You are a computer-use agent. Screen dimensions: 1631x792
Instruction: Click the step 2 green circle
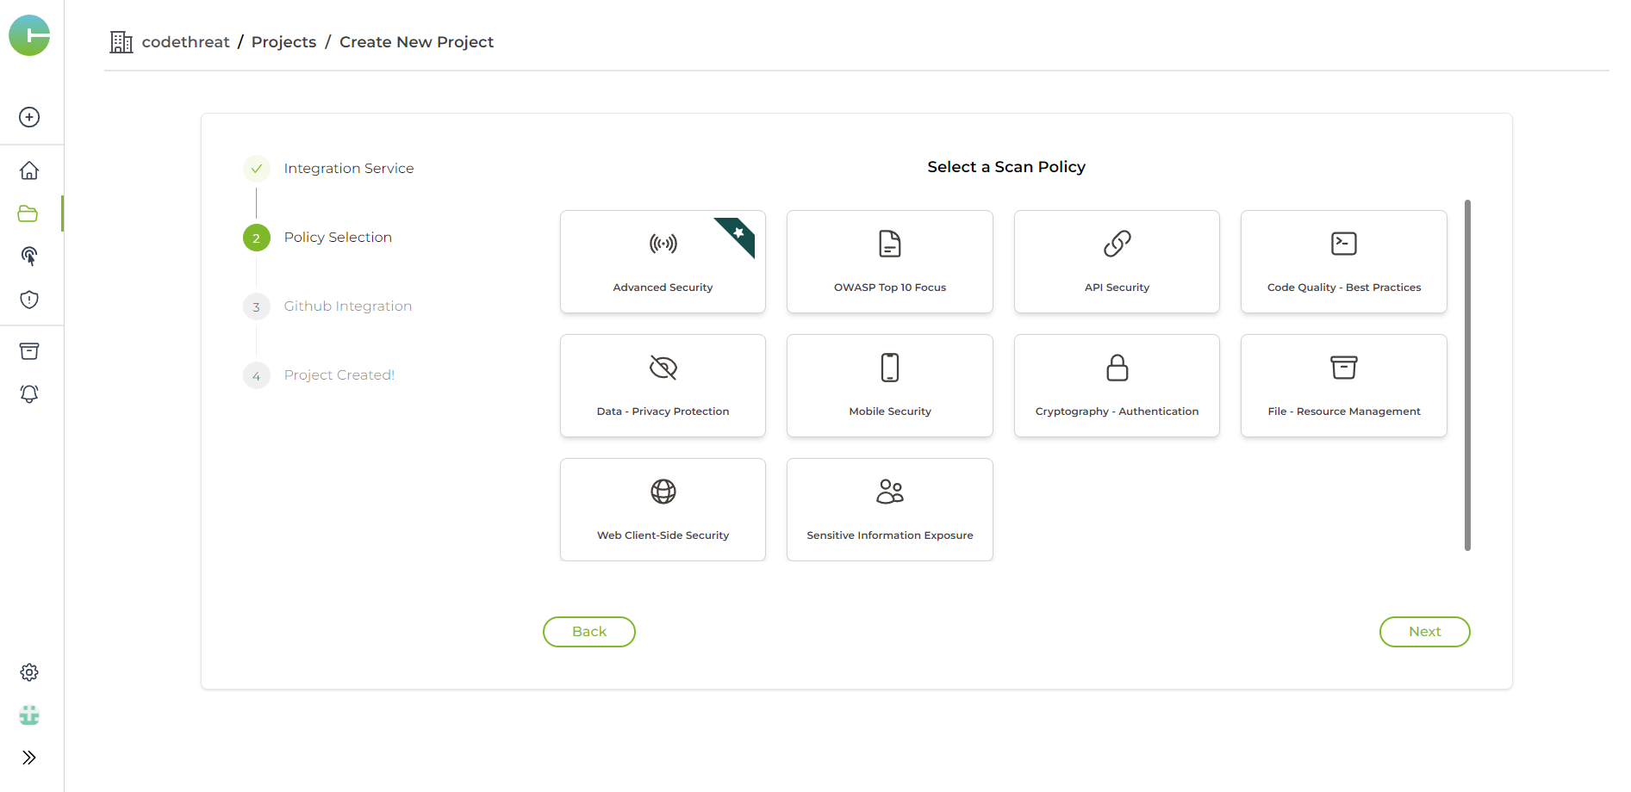click(x=257, y=238)
